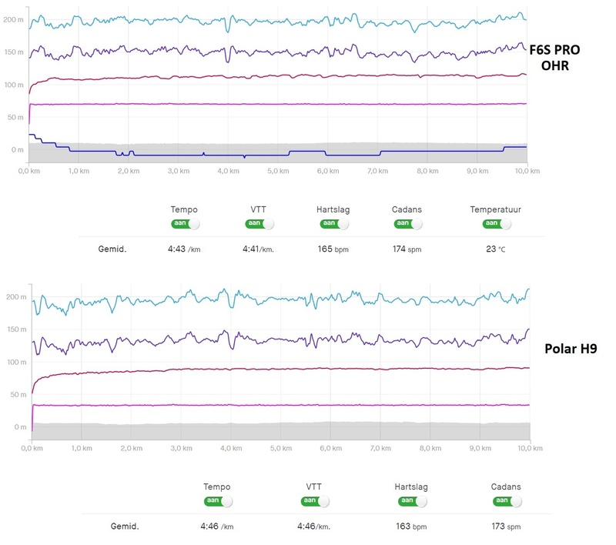
Task: Toggle Cadans switch in F6S PRO chart
Action: pyautogui.click(x=408, y=224)
